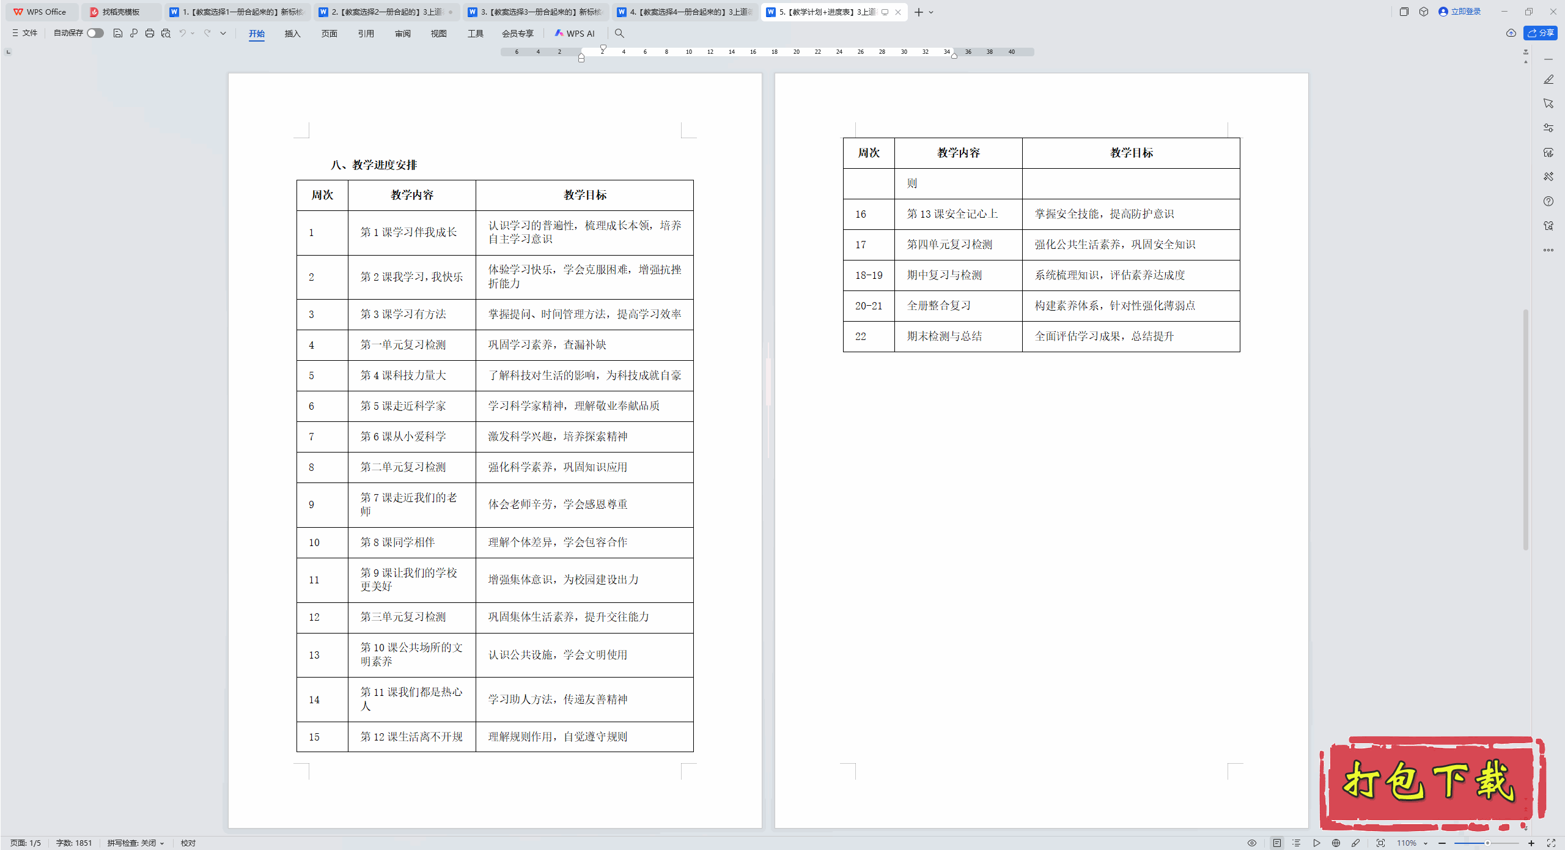The height and width of the screenshot is (850, 1565).
Task: Click the 分享 share button
Action: (1541, 33)
